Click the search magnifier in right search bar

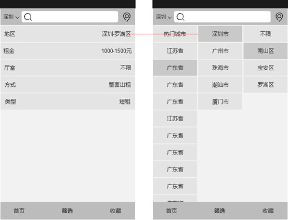(180, 17)
